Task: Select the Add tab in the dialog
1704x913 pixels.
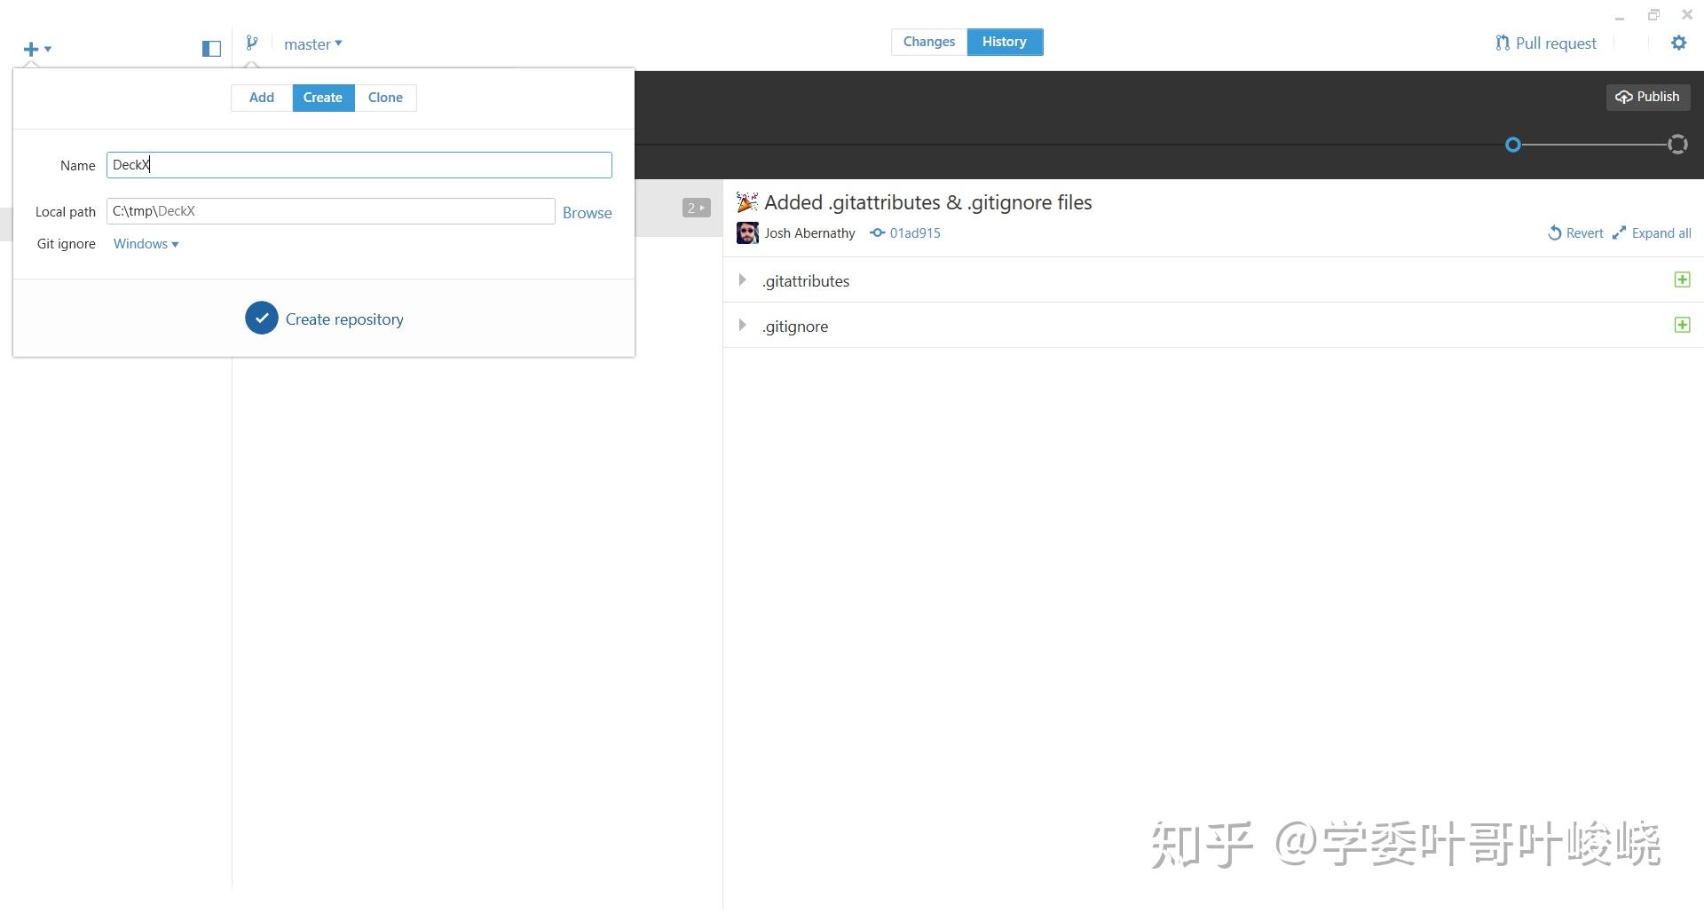Action: pyautogui.click(x=261, y=98)
